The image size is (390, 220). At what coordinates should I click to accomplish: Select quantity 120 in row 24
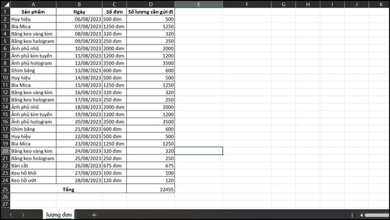[x=150, y=180]
